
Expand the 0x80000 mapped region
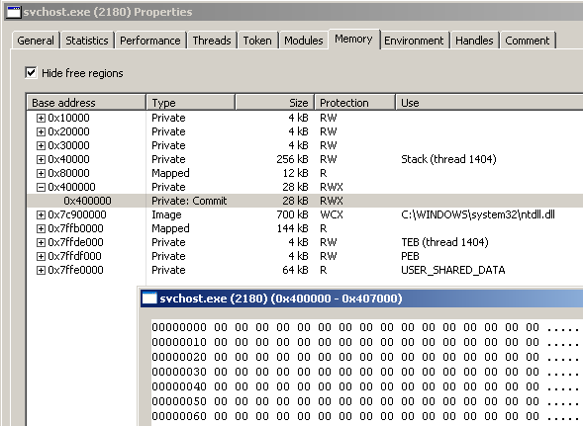(x=41, y=173)
